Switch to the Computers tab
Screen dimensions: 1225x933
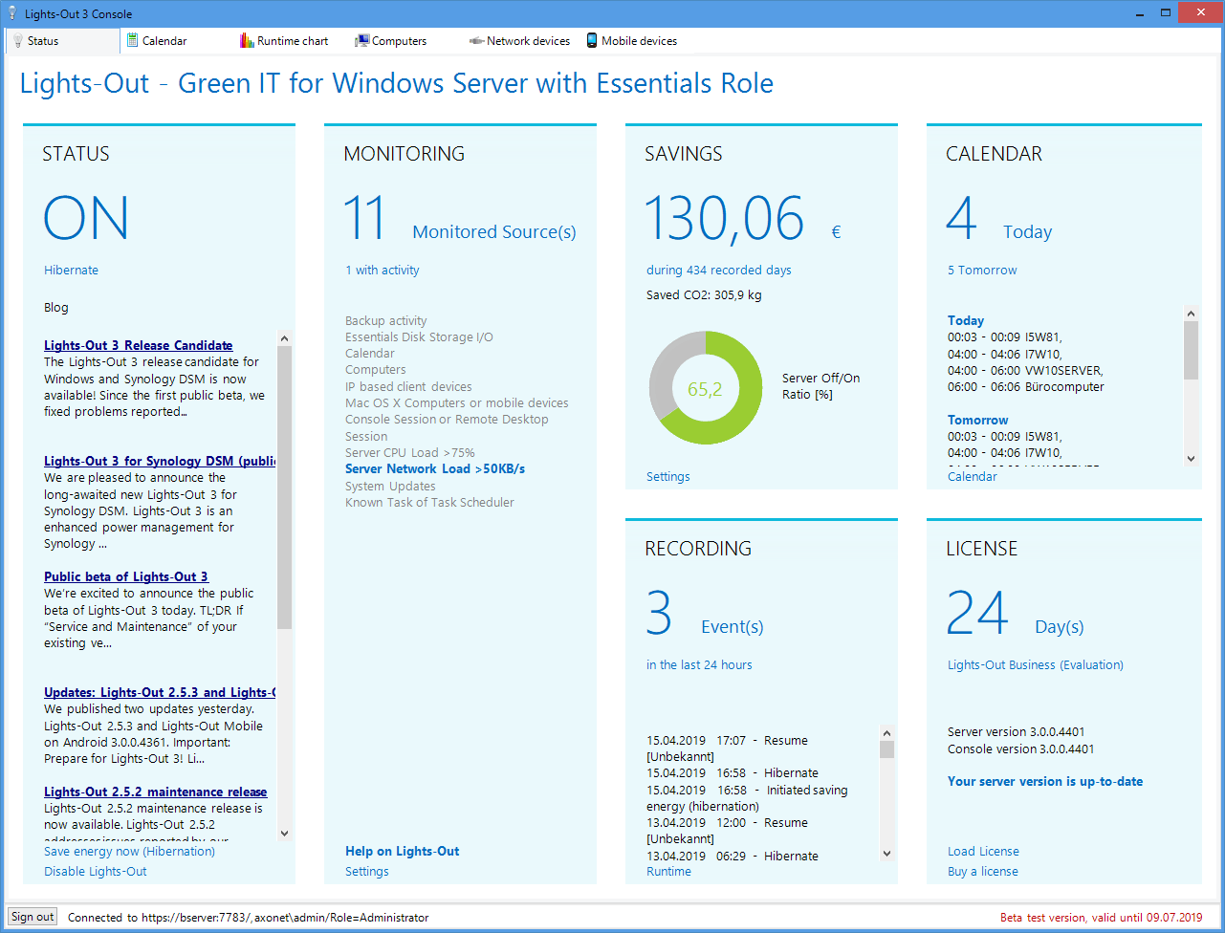tap(399, 41)
